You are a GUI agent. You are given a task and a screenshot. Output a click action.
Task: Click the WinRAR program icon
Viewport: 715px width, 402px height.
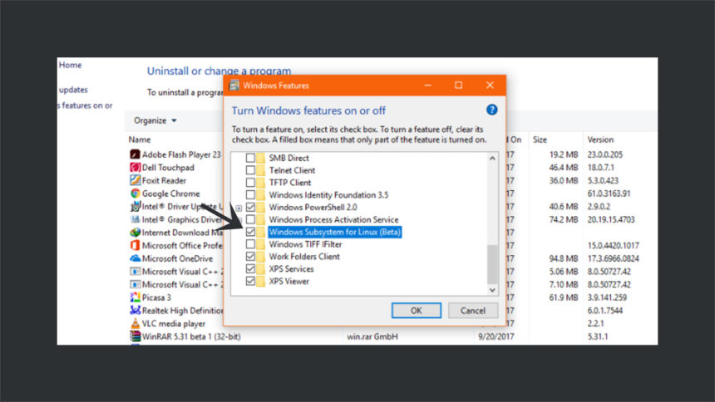135,336
